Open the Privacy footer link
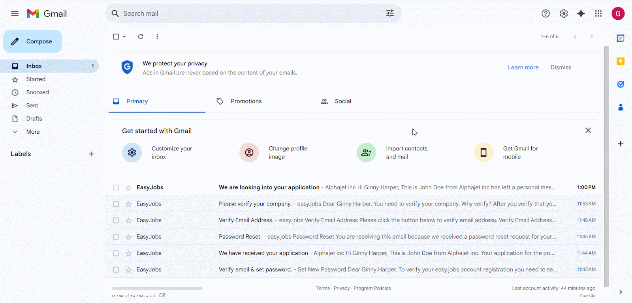632x303 pixels. coord(342,288)
